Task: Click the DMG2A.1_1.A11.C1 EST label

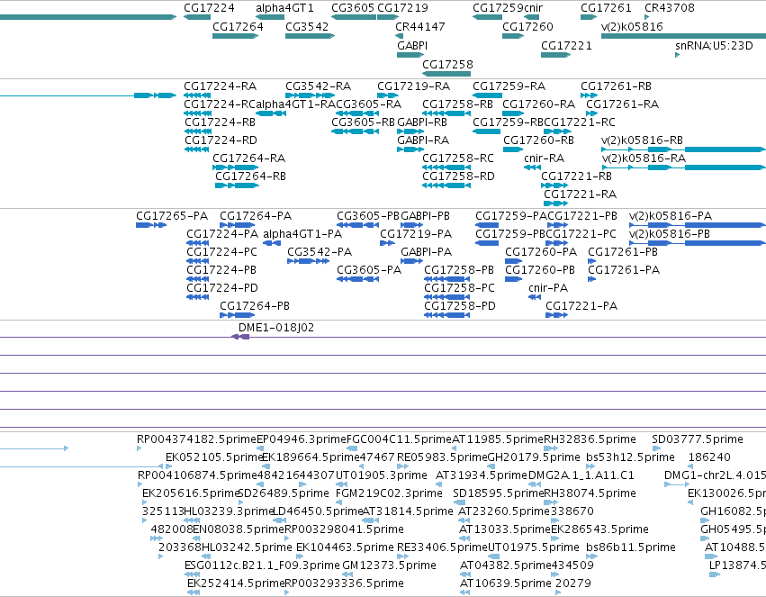Action: [x=581, y=475]
